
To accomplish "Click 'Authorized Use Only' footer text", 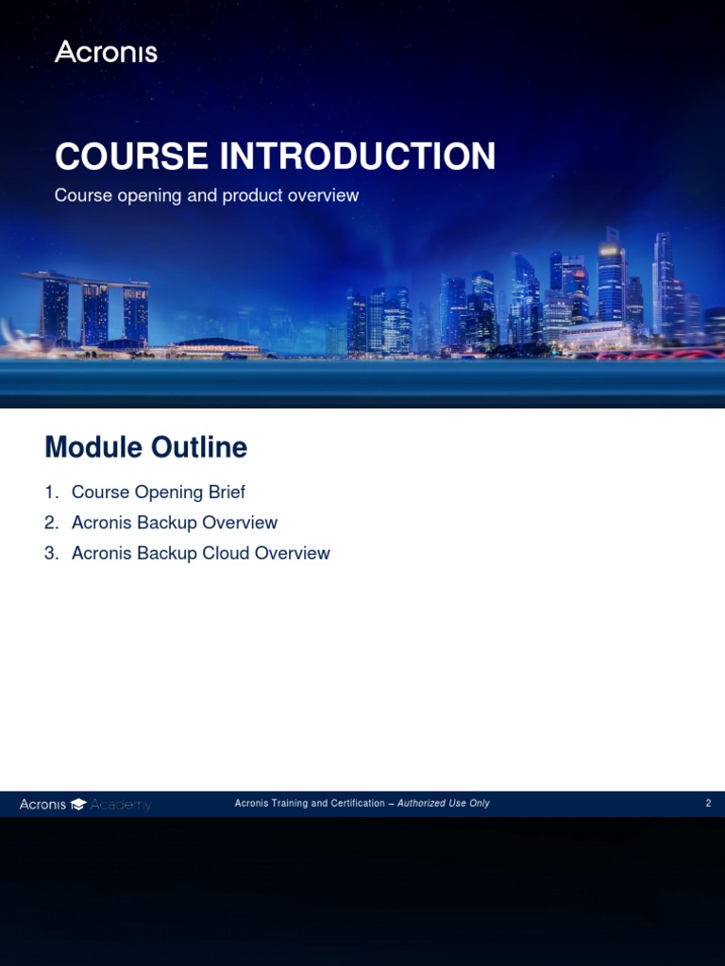I will (444, 804).
